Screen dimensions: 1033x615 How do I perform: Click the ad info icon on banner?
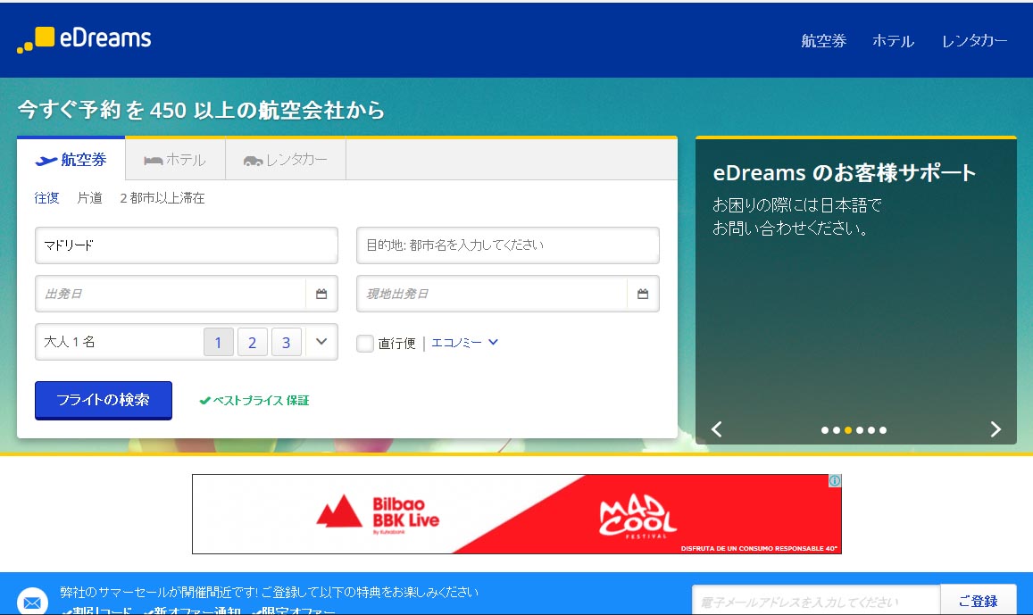click(834, 481)
